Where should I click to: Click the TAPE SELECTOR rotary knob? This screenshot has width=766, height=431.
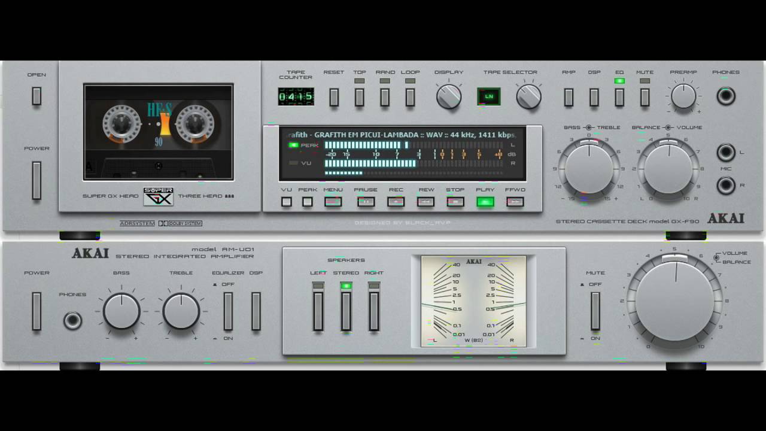tap(528, 96)
